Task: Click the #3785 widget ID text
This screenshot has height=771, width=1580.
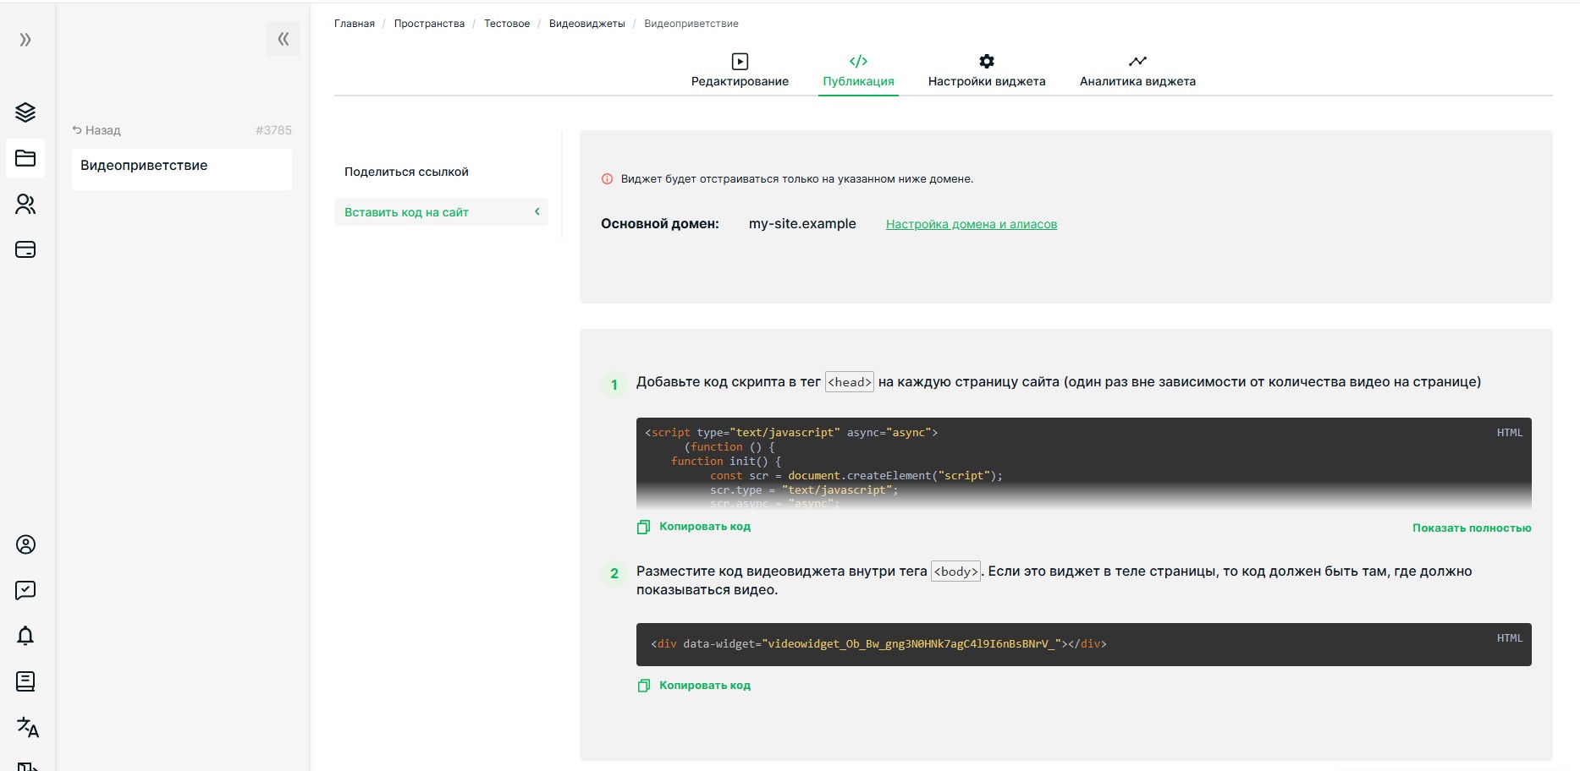Action: point(273,130)
